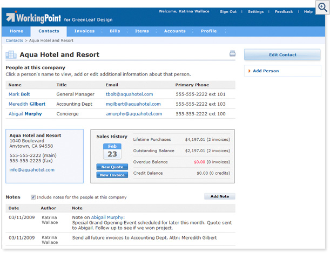
Task: Click phone 555-555-2222 ext 101
Action: pyautogui.click(x=200, y=94)
